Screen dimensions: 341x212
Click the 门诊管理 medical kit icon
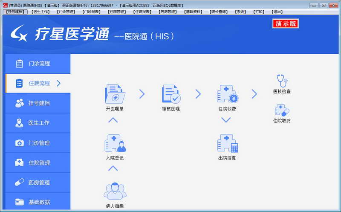tap(19, 143)
